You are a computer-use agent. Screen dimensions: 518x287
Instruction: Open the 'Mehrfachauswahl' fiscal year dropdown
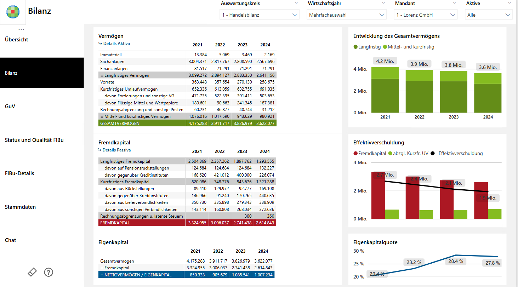346,15
